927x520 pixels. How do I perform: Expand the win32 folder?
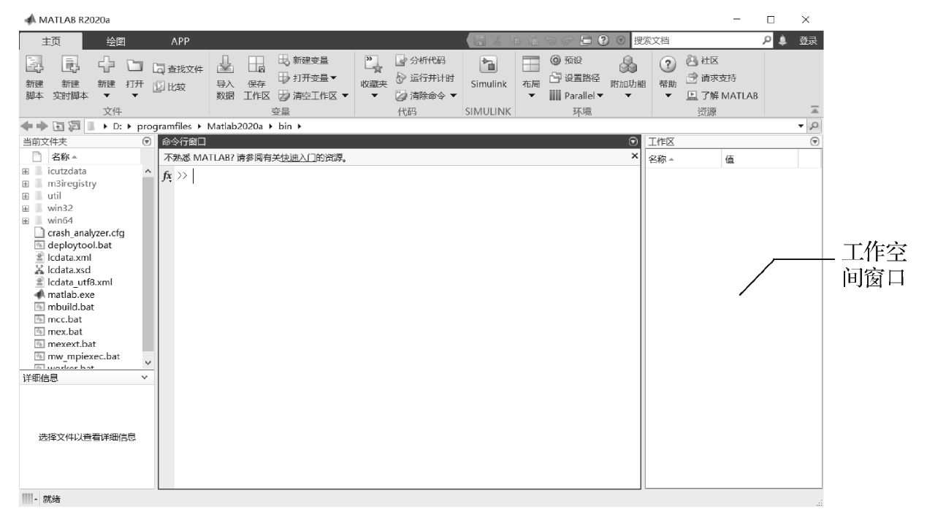click(x=26, y=208)
